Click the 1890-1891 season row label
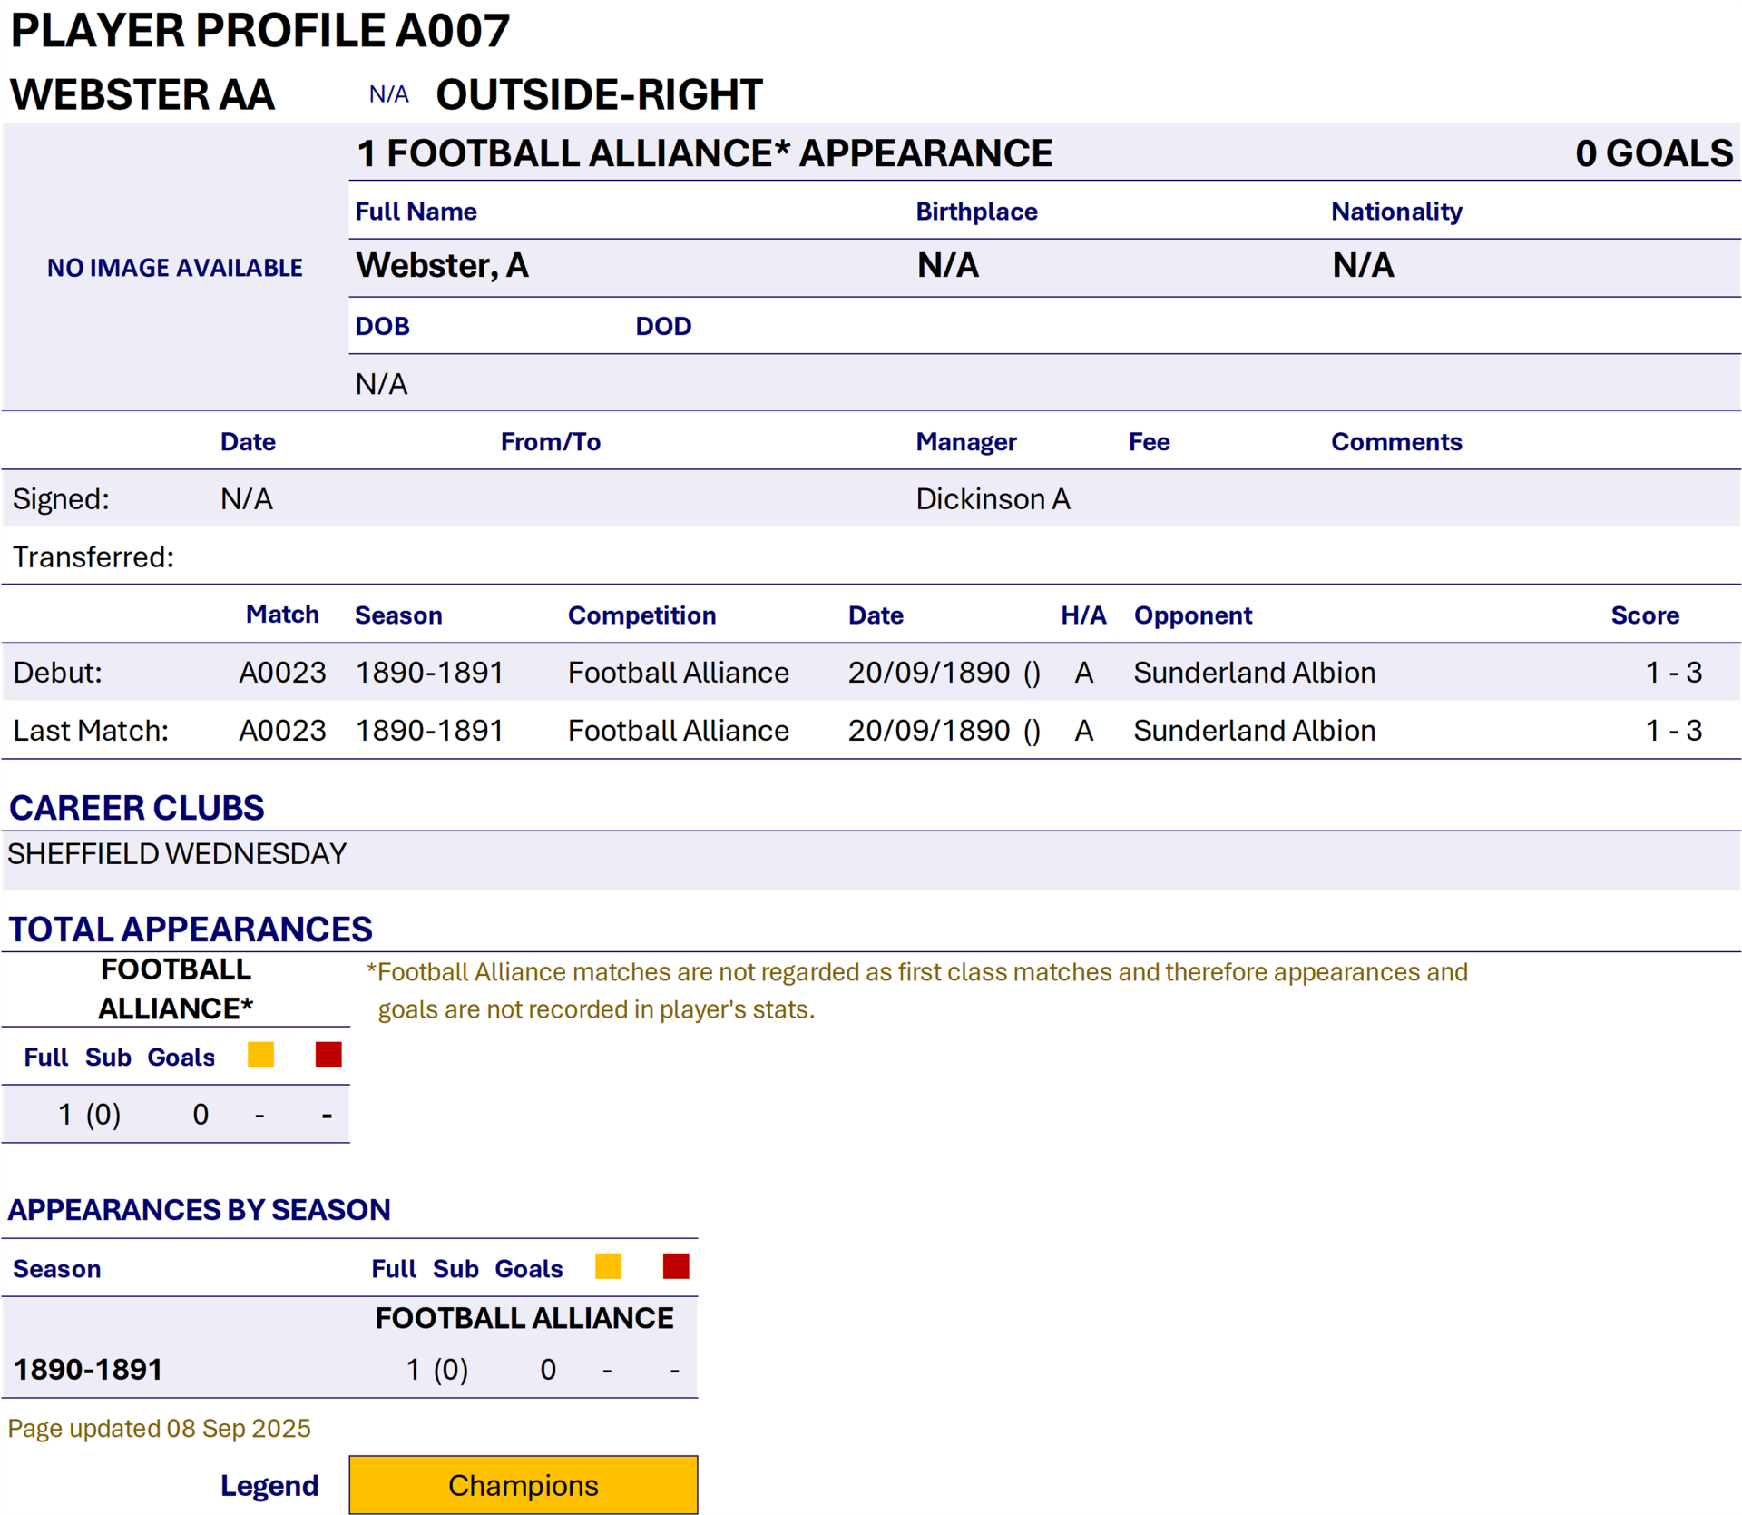 coord(88,1369)
